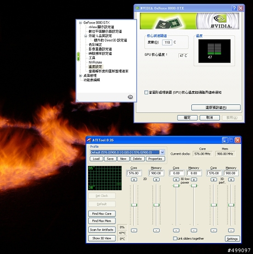
Task: Click Save profile button in ATITool
Action: click(110, 159)
